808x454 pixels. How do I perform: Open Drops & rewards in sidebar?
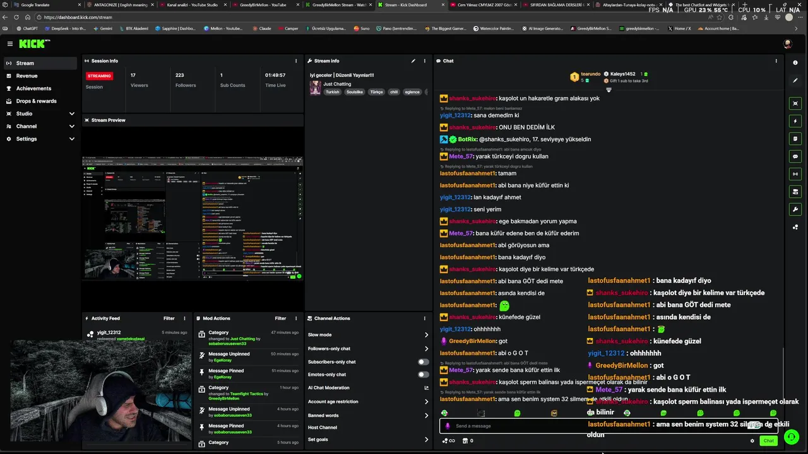(x=40, y=101)
